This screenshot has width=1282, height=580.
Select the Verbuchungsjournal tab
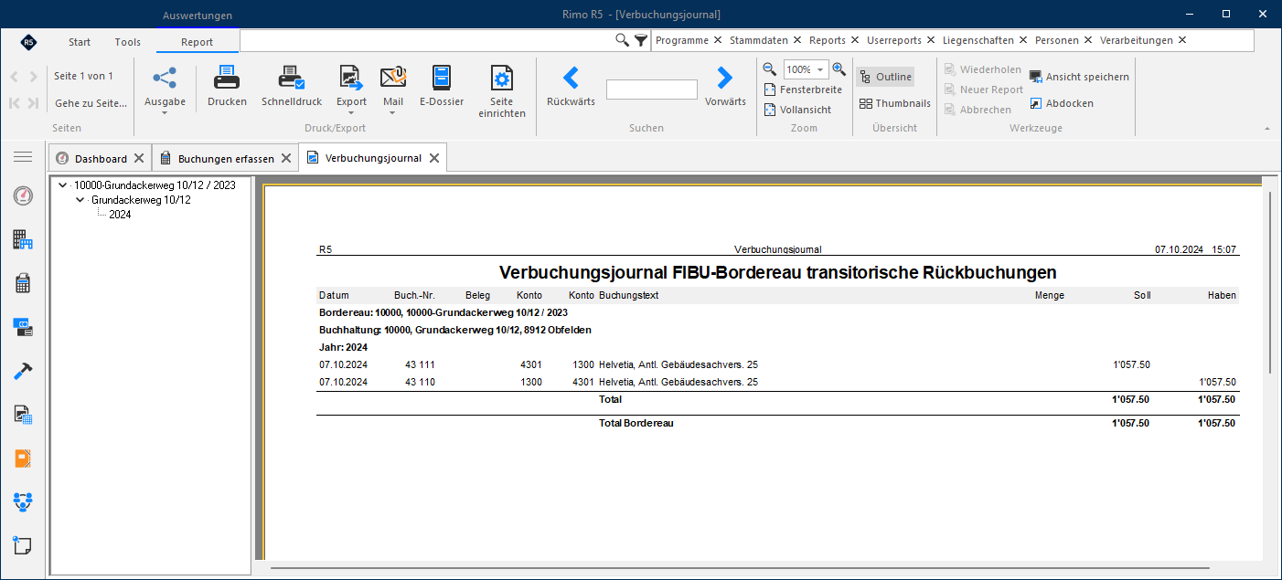coord(373,158)
